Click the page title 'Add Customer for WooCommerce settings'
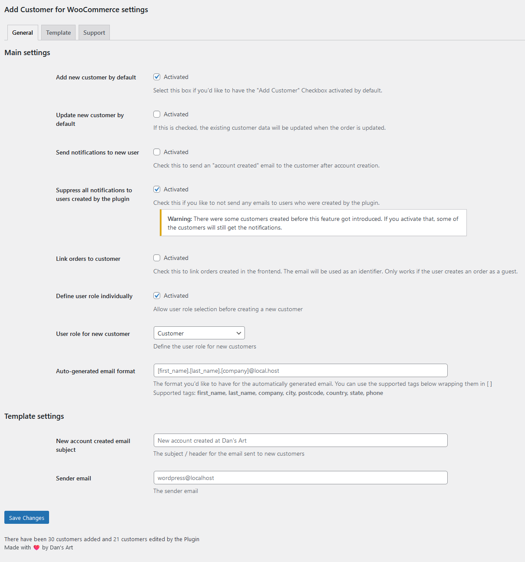Viewport: 525px width, 562px height. (x=76, y=10)
